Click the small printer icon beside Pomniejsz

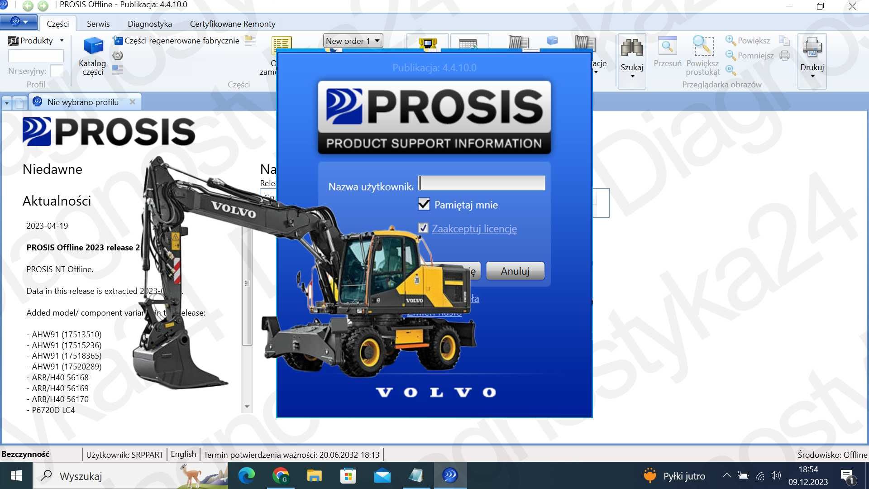pyautogui.click(x=785, y=55)
